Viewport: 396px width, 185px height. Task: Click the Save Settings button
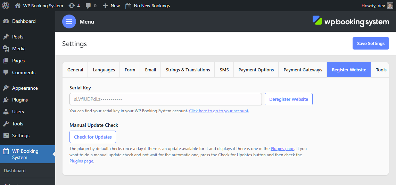click(x=371, y=43)
